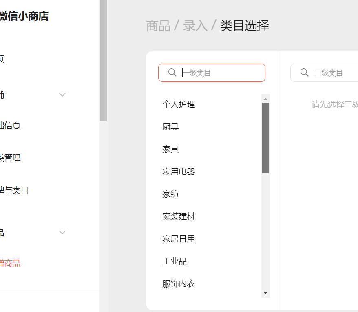The width and height of the screenshot is (358, 312).
Task: Open the 信息 sidebar menu item
Action: tap(10, 125)
